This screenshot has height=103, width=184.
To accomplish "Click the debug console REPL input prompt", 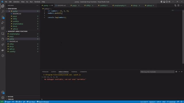I will 112,99.
